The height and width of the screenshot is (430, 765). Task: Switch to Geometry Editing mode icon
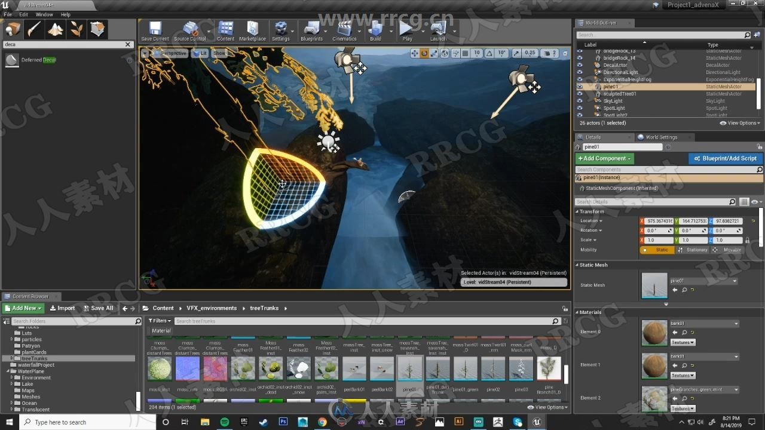pyautogui.click(x=98, y=29)
